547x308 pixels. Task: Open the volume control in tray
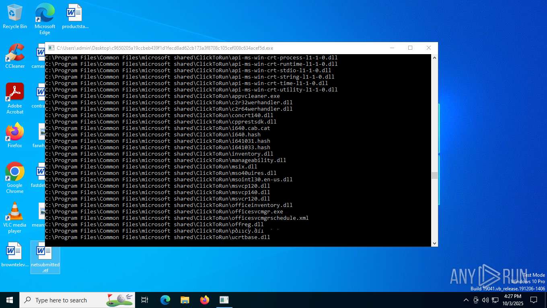click(485, 300)
